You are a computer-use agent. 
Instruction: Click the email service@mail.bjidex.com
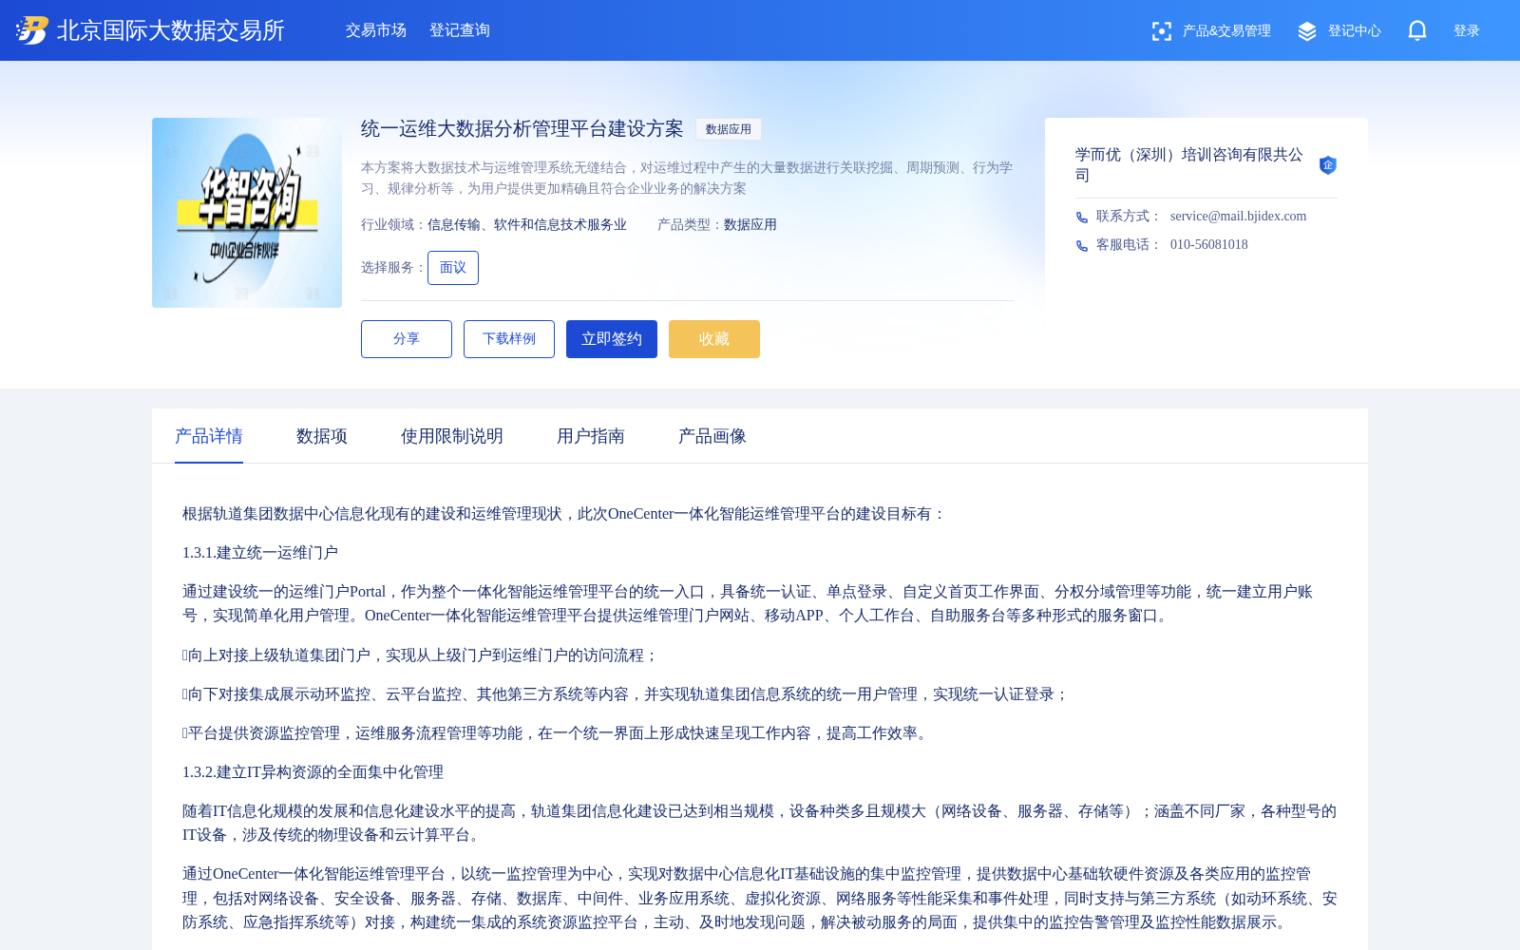pos(1238,217)
